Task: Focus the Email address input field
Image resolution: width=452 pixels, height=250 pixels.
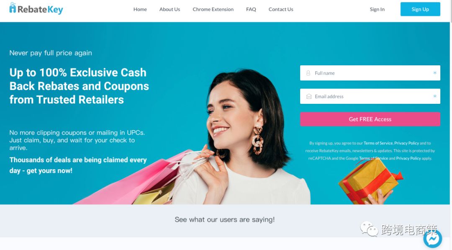Action: (x=370, y=96)
